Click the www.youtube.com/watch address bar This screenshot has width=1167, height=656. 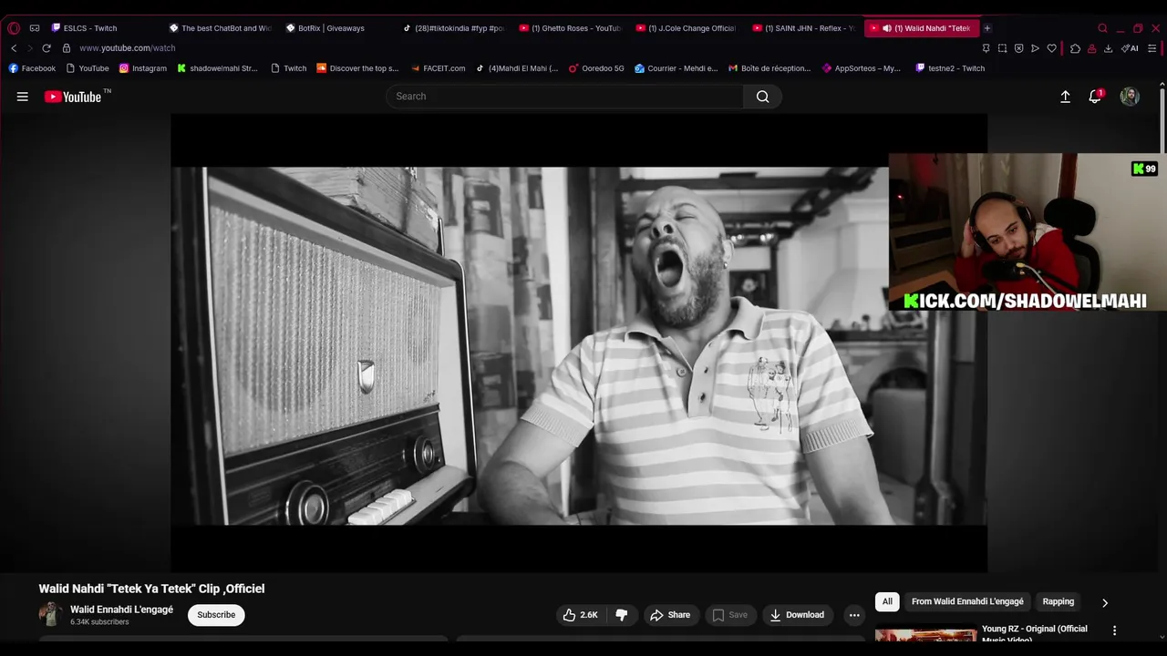127,48
